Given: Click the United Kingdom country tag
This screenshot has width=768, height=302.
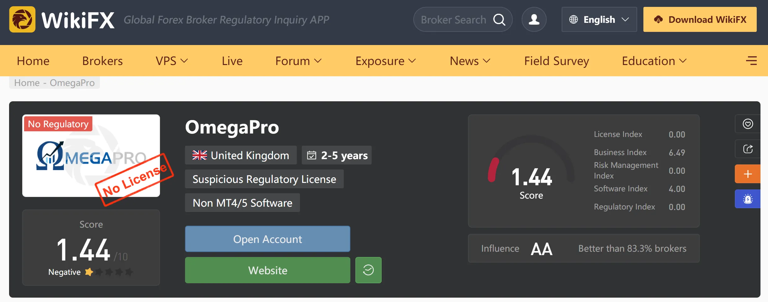Looking at the screenshot, I should tap(241, 155).
